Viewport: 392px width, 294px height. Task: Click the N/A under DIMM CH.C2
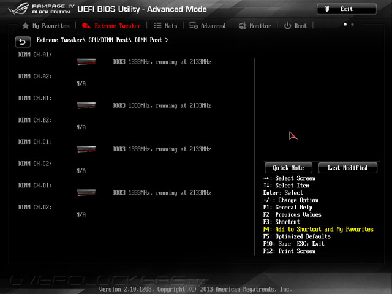(x=81, y=171)
